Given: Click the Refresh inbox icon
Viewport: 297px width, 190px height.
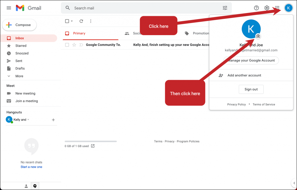Looking at the screenshot, I should 81,21.
